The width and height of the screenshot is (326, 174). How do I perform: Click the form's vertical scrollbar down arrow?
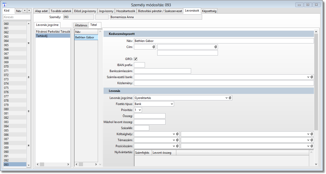pyautogui.click(x=316, y=164)
